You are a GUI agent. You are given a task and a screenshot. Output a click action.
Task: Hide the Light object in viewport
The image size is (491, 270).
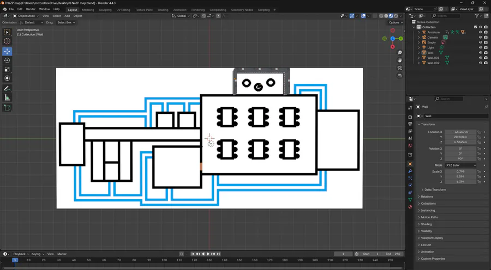(x=481, y=47)
